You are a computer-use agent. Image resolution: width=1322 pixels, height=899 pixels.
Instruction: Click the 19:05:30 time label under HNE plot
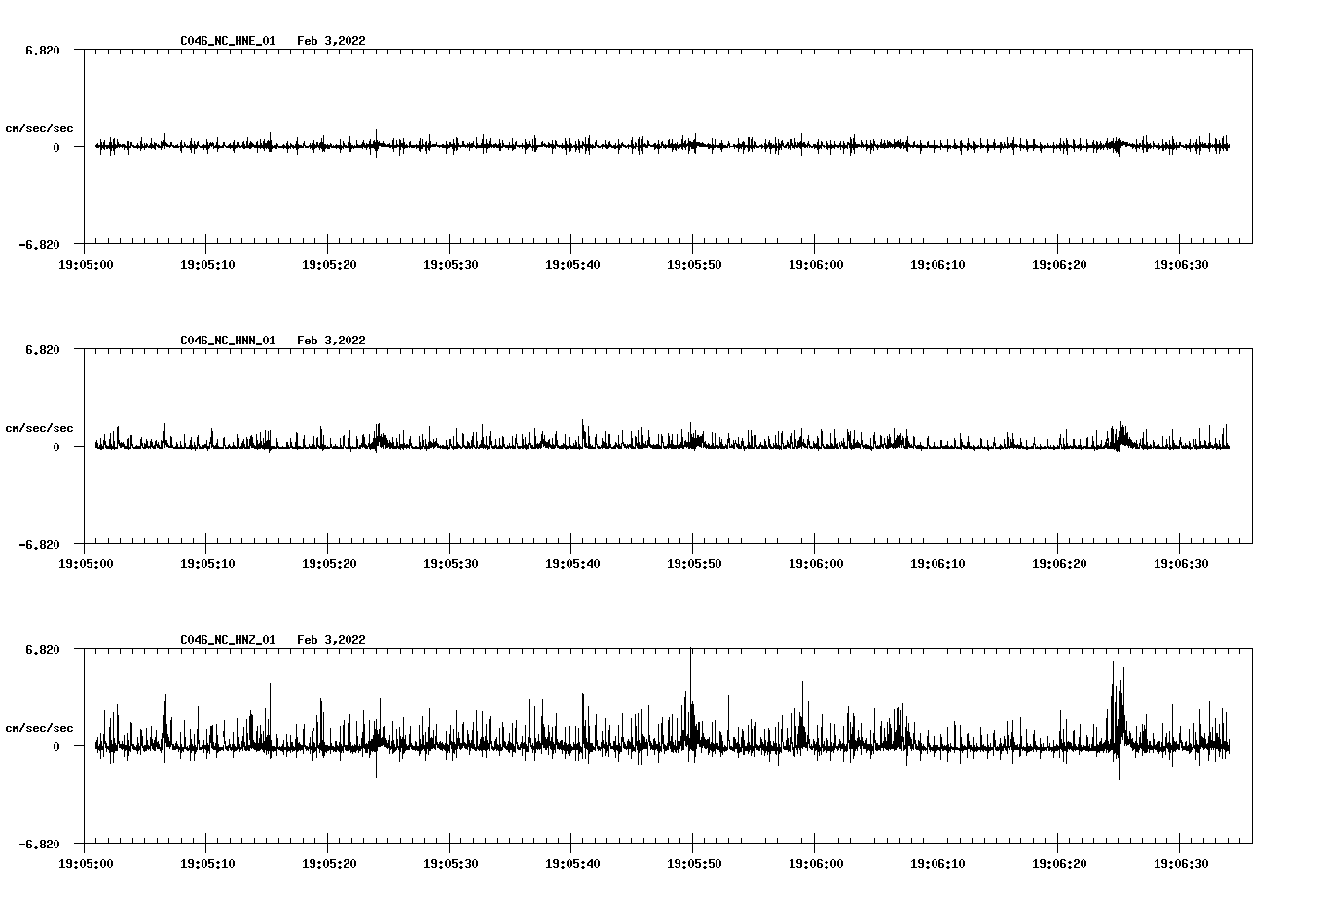point(451,264)
